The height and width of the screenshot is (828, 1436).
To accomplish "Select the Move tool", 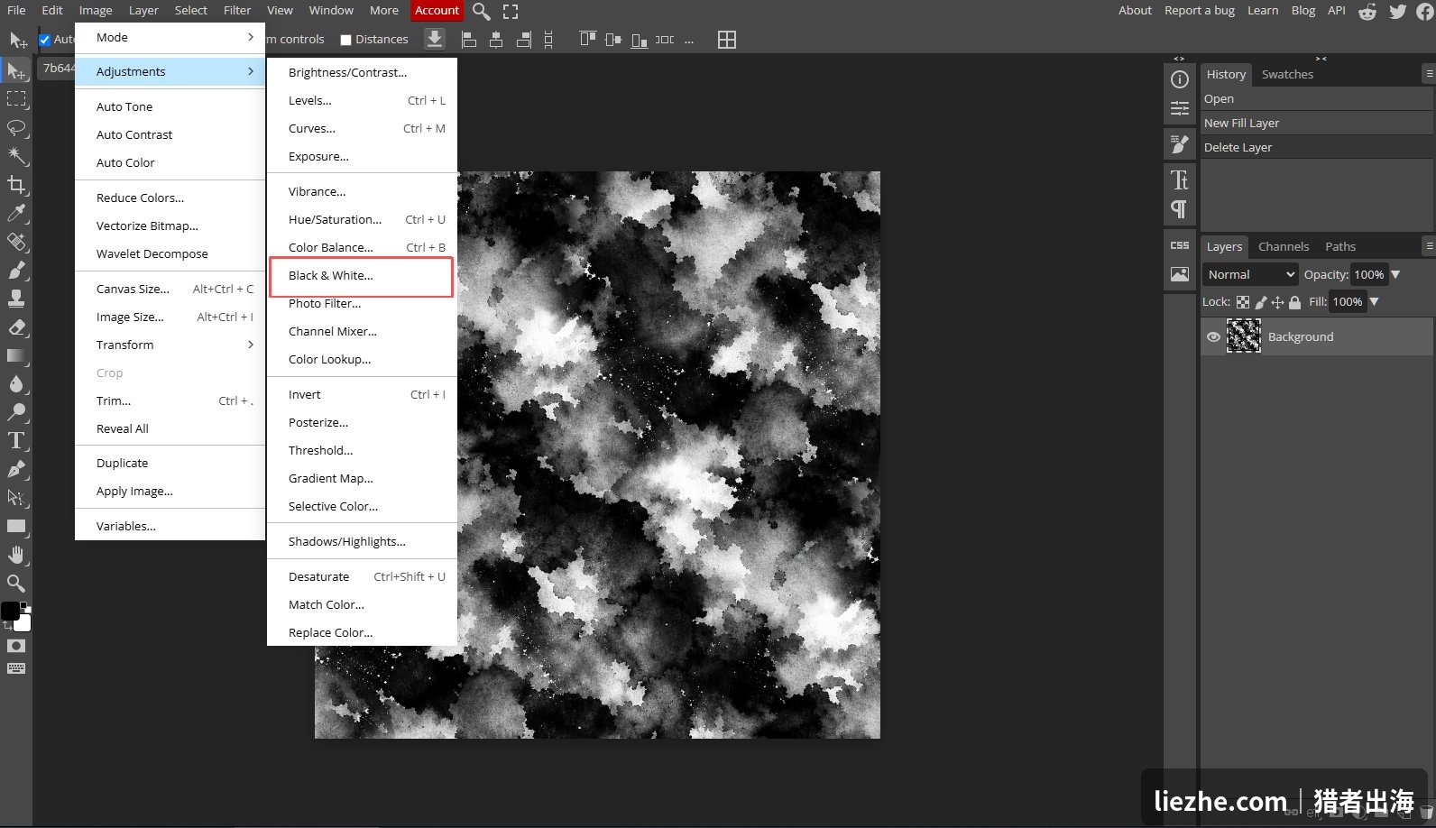I will (x=16, y=70).
